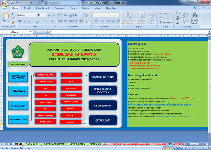Open the Calibri font name dropdown
This screenshot has height=150, width=211.
coord(36,15)
